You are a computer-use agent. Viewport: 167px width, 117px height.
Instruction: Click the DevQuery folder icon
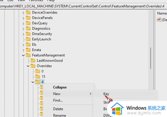pyautogui.click(x=28, y=23)
